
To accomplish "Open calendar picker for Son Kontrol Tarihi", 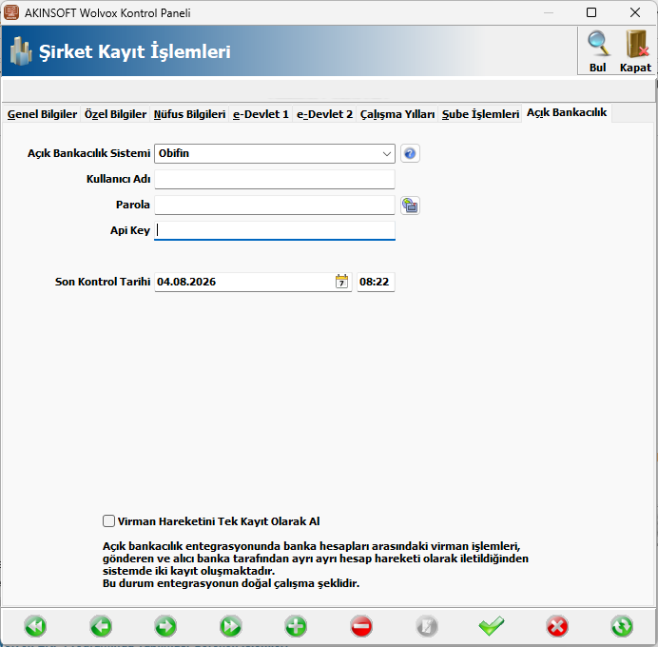I will tap(342, 282).
